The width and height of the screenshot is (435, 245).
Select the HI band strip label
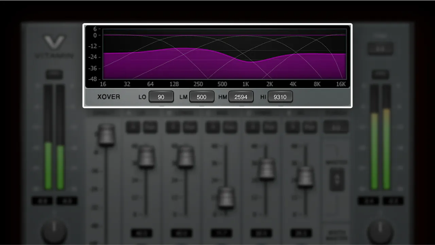point(300,113)
